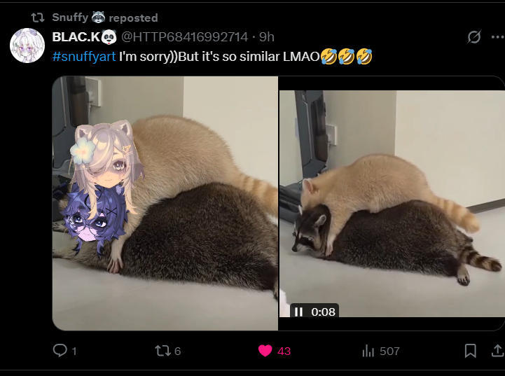Screen dimensions: 505x376
Task: Open view analytics bar chart icon
Action: coord(368,351)
